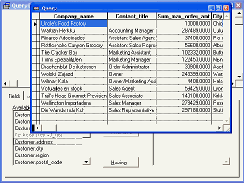Click the Contact_title column header
The image size is (244, 183).
(x=132, y=16)
